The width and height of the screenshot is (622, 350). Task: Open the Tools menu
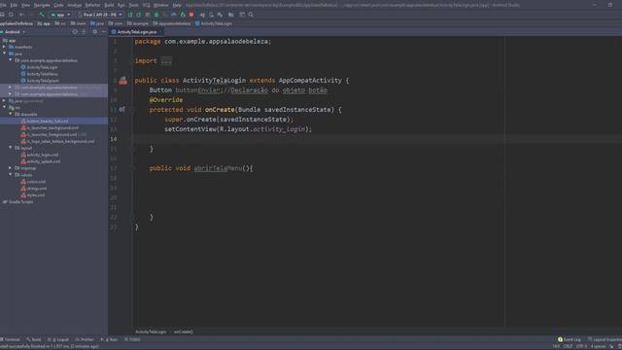tap(134, 5)
